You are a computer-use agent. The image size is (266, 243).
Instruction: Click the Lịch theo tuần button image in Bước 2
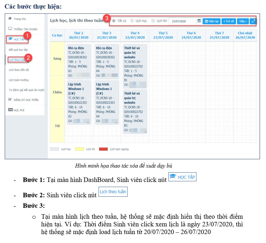pos(113,192)
